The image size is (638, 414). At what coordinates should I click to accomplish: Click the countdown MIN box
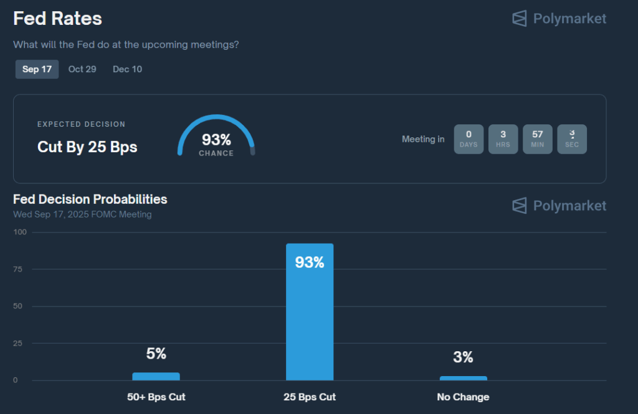point(537,139)
